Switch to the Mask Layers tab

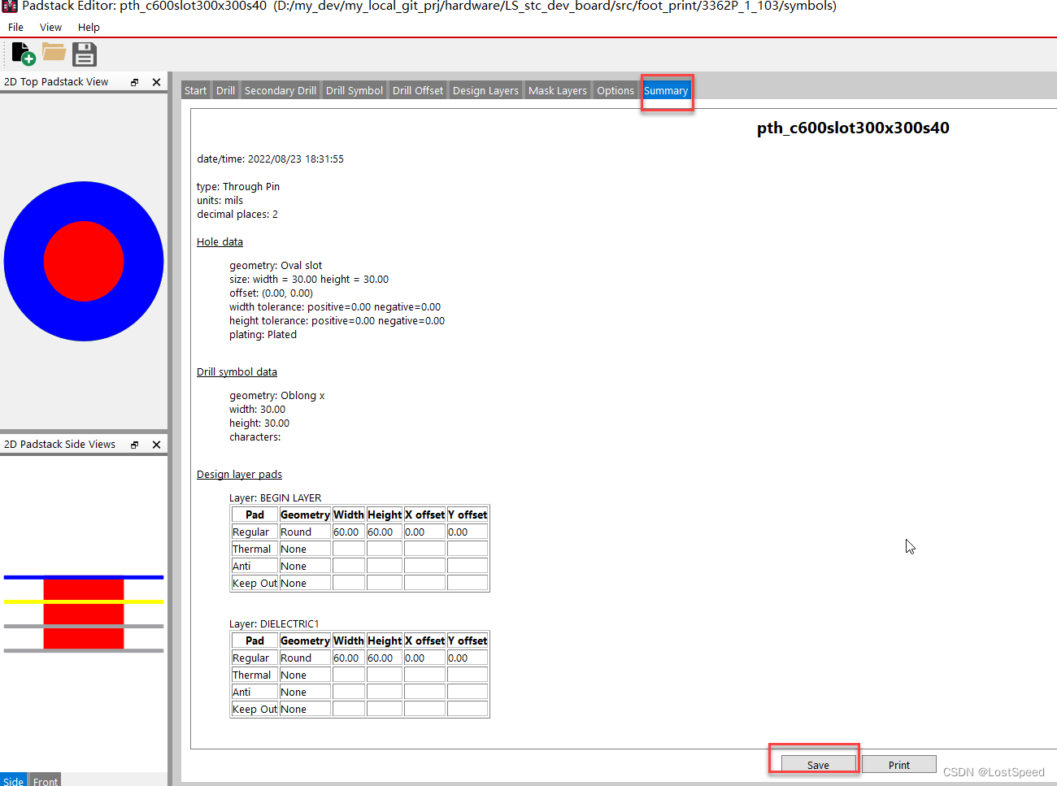point(557,90)
